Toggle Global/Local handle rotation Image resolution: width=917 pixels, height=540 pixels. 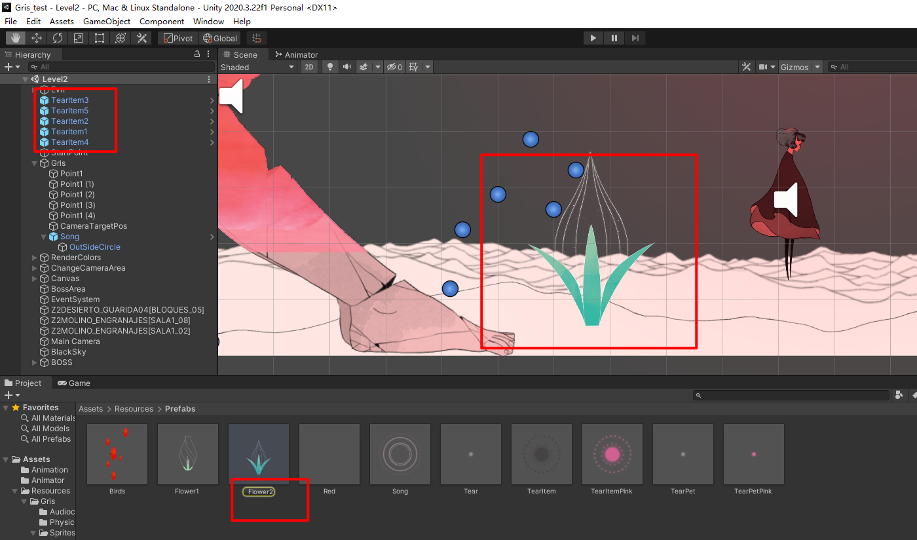click(x=221, y=38)
